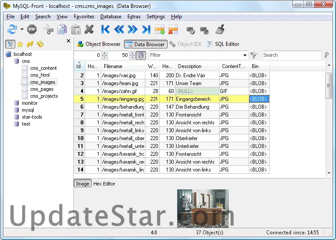Click the footprints sidebar icon
The width and height of the screenshot is (336, 240).
click(30, 44)
